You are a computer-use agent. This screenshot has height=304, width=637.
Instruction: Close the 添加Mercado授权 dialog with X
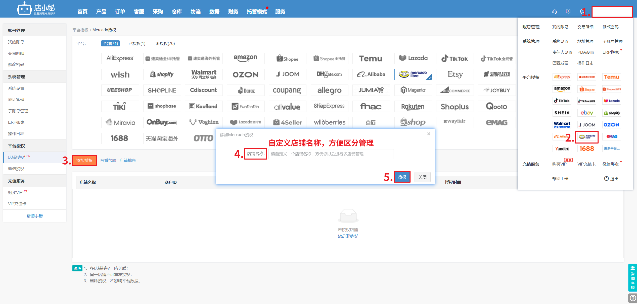[429, 134]
